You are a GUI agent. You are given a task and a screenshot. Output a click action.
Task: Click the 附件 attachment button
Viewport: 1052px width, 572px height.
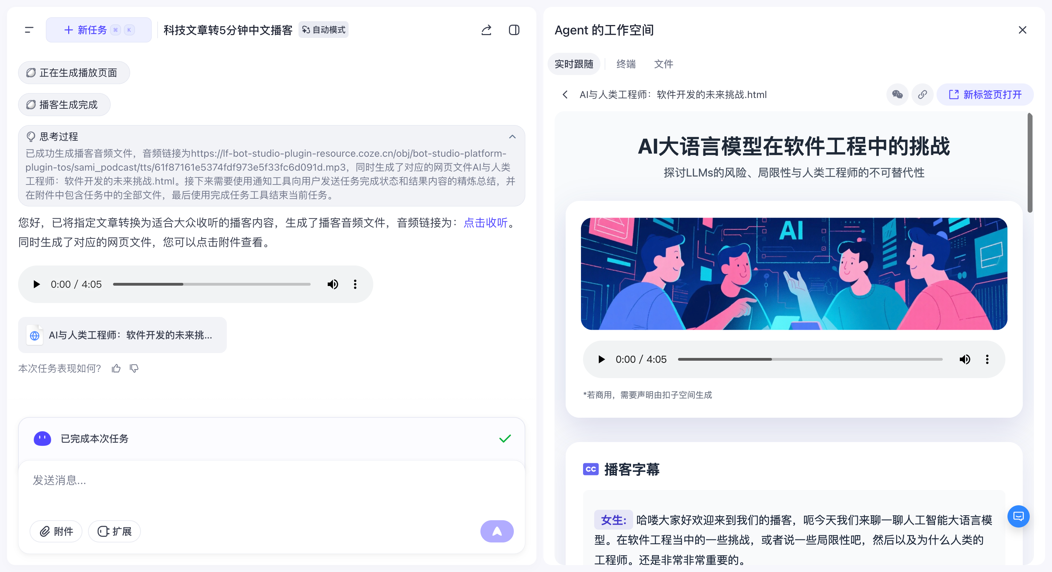(56, 532)
